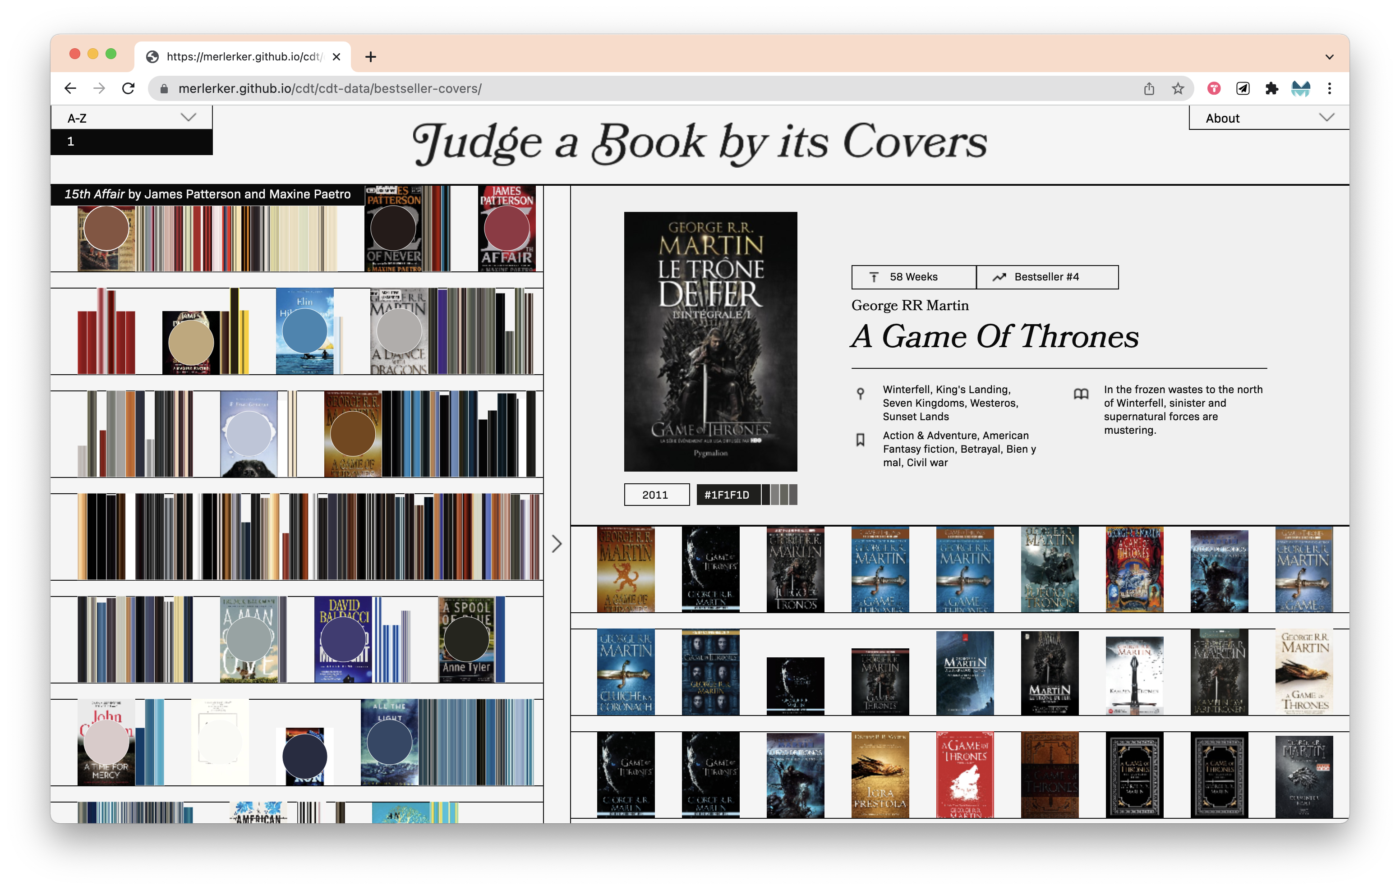Click the George RR Martin author name
This screenshot has height=890, width=1400.
pyautogui.click(x=910, y=305)
